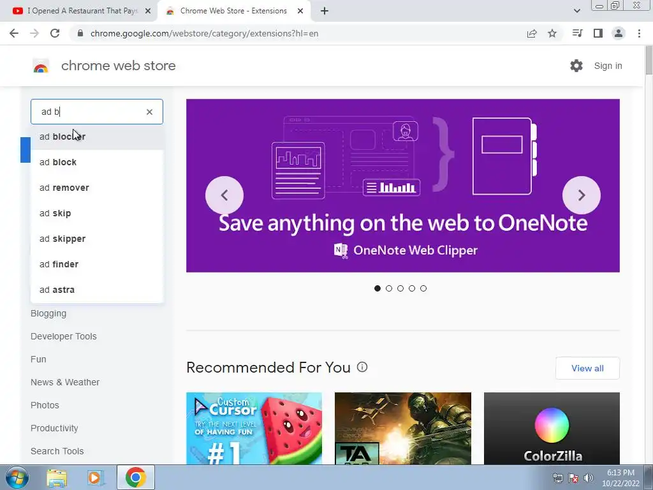Open the Productivity category
This screenshot has width=653, height=490.
point(54,428)
